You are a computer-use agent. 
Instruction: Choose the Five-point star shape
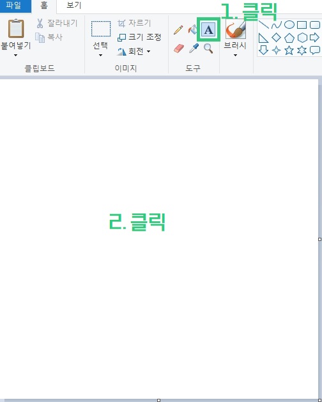tap(289, 50)
